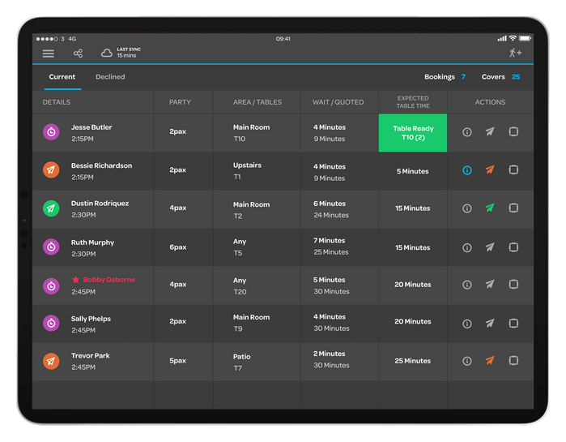566x442 pixels.
Task: Click Dustin Rodriquez's green paper plane status icon
Action: (51, 208)
